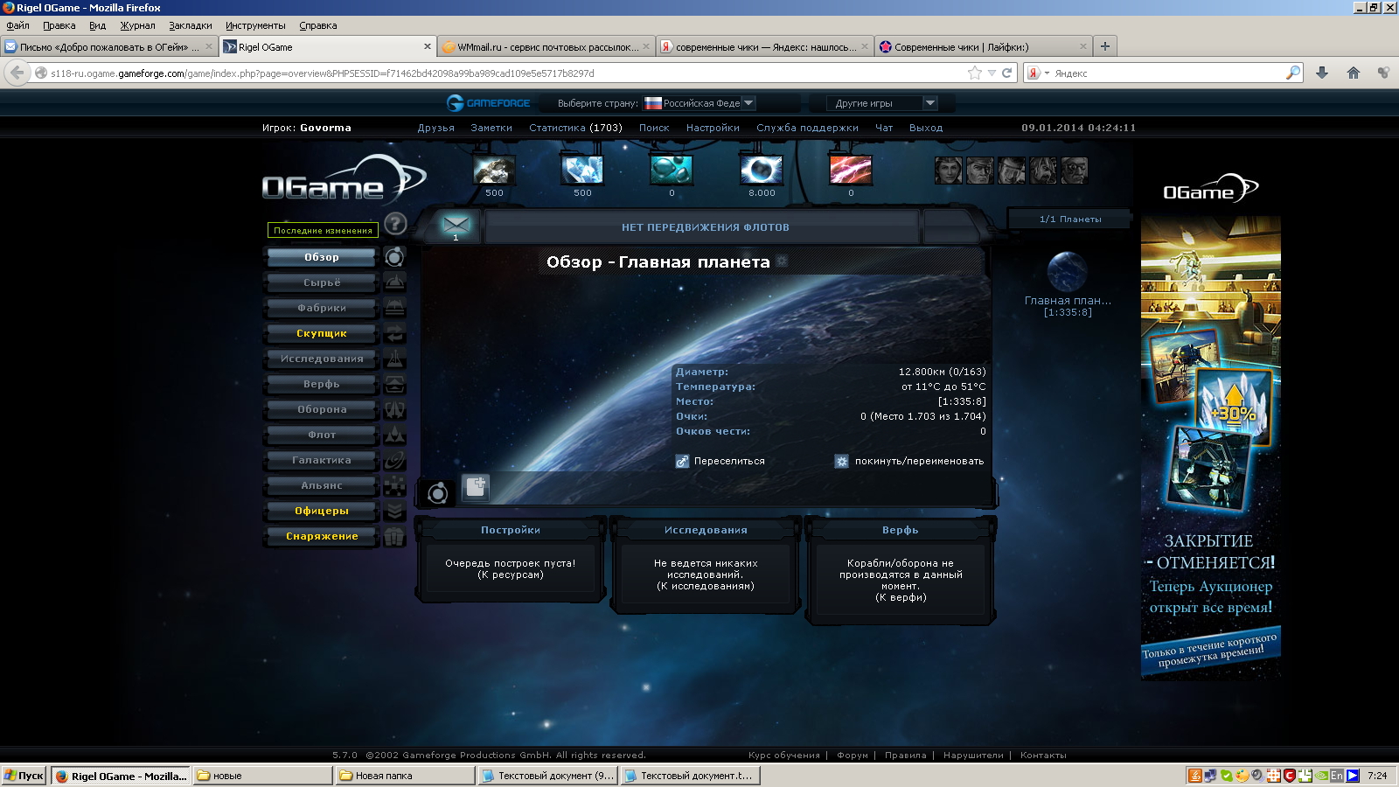Open Статистика link
This screenshot has height=787, width=1399.
point(575,128)
